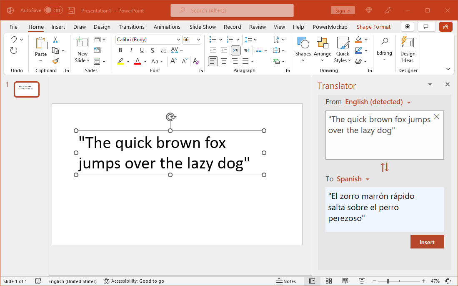
Task: Switch to the Shape Format tab
Action: (x=373, y=27)
